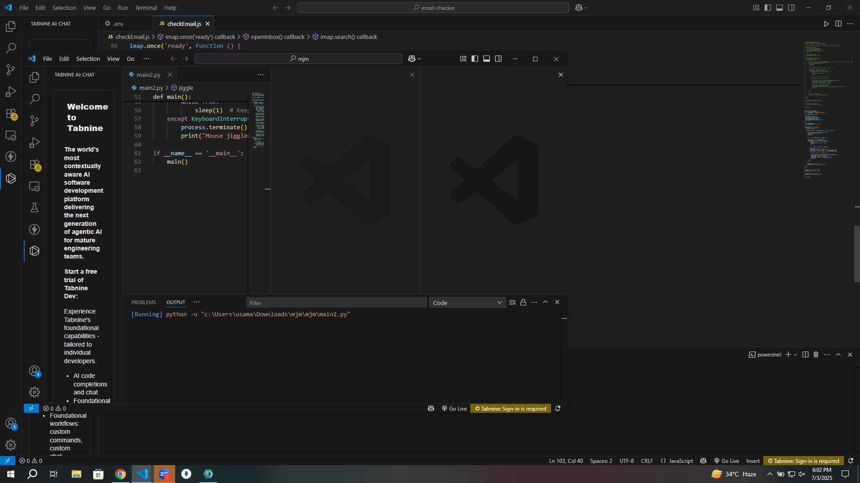Switch to PROBLEMS tab in mjm panel

pos(143,302)
